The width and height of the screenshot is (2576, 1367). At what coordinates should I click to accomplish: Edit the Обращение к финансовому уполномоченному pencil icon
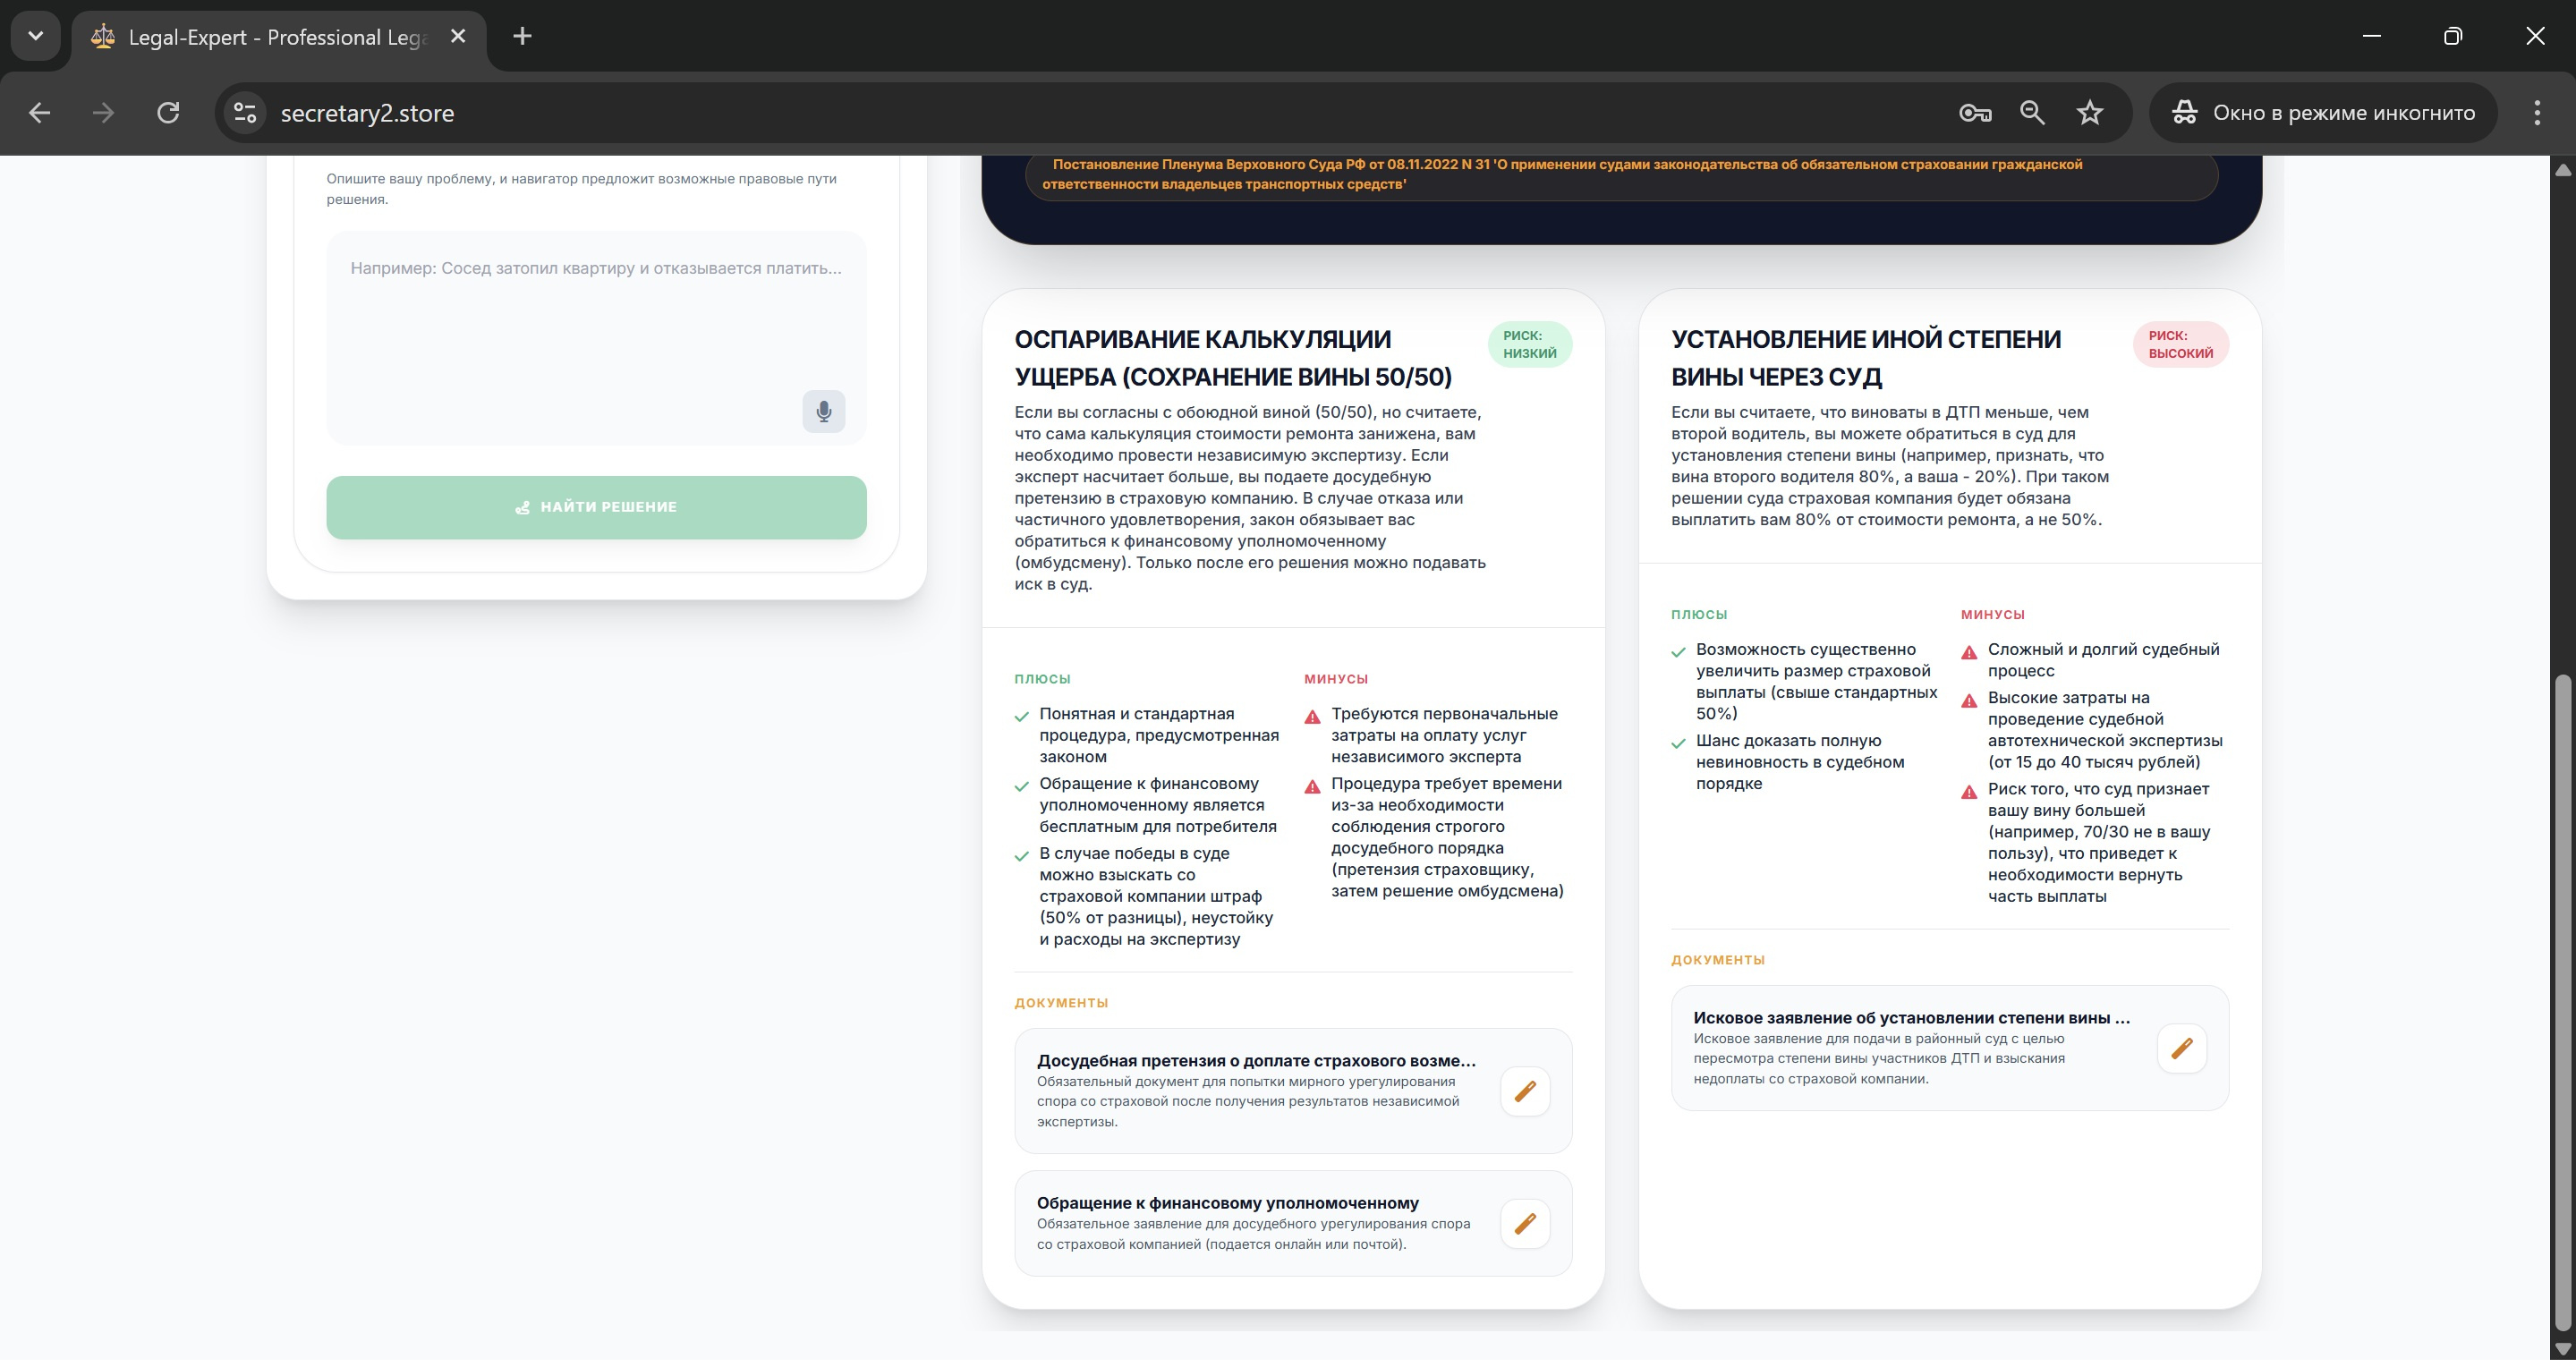click(1524, 1224)
